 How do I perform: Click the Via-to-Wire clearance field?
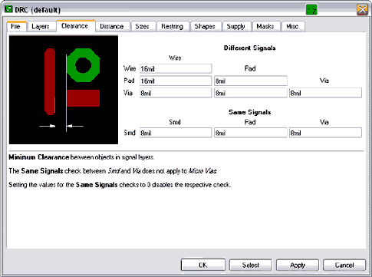click(x=176, y=93)
